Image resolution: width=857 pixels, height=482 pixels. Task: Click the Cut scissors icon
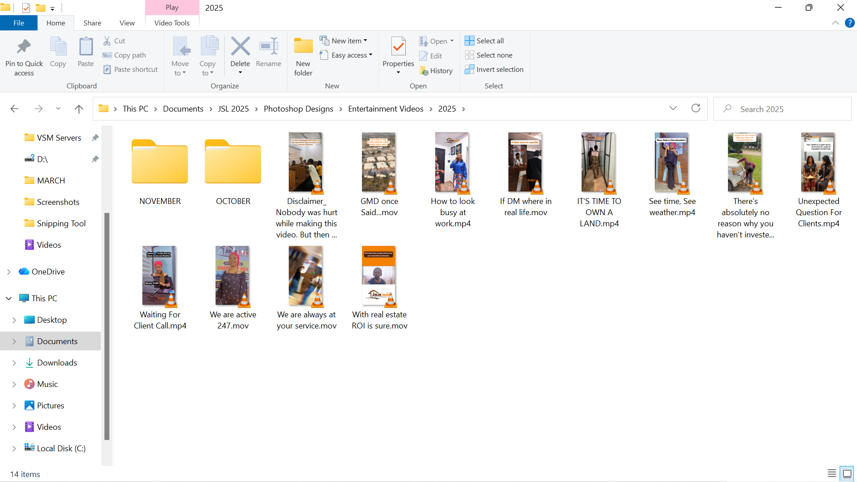tap(107, 41)
